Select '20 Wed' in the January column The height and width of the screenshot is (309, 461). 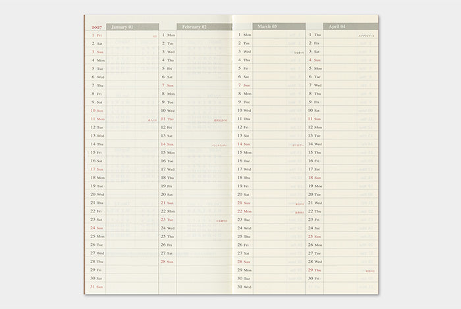click(97, 195)
